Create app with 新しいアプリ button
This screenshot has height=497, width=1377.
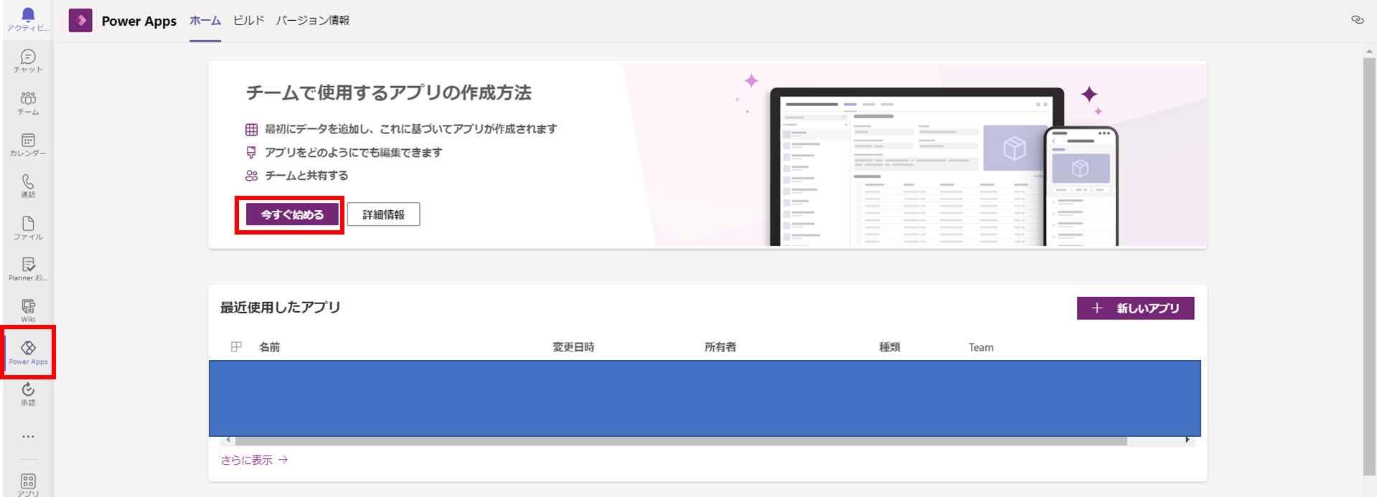(1135, 308)
